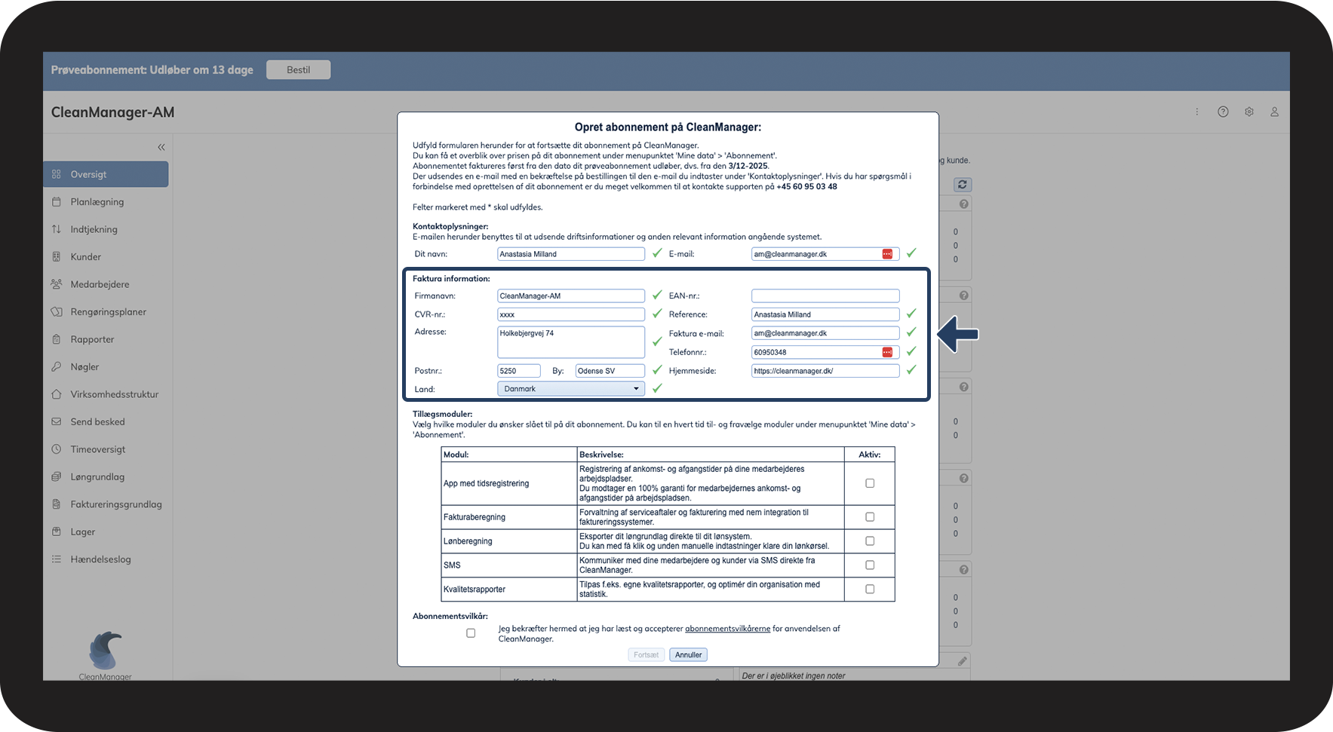The height and width of the screenshot is (732, 1333).
Task: Click the Rengøringsplaner icon in sidebar
Action: tap(56, 312)
